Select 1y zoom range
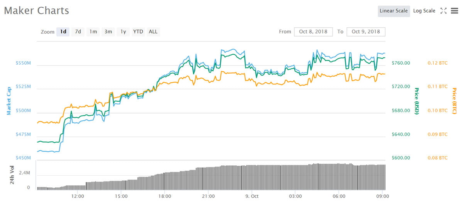 pyautogui.click(x=123, y=32)
